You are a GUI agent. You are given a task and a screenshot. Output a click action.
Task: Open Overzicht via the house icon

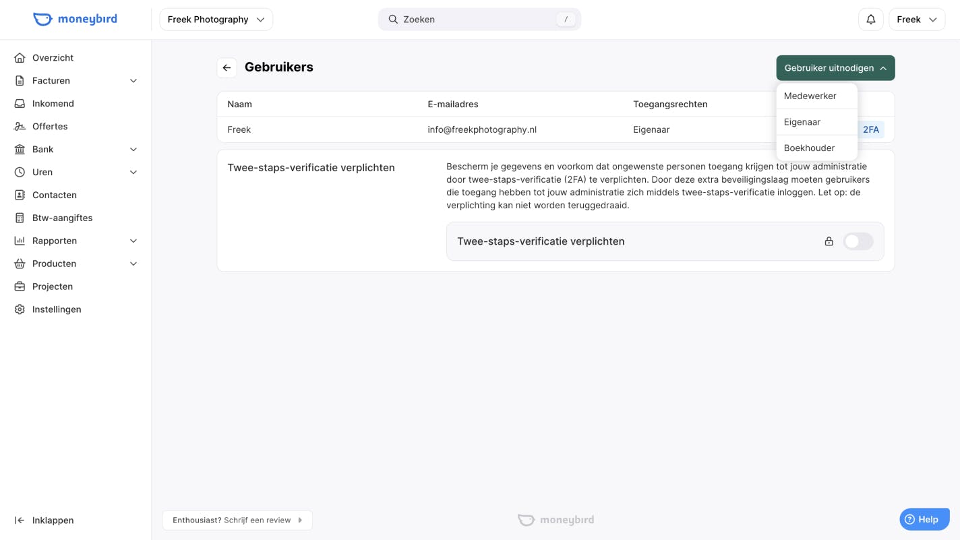[x=20, y=58]
